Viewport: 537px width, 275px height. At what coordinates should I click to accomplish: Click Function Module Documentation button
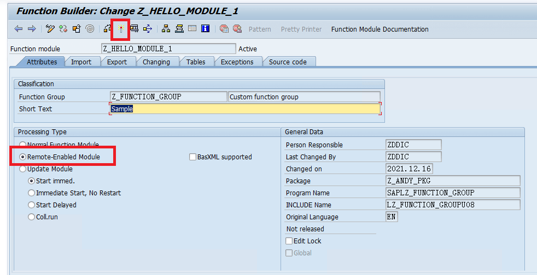point(380,29)
